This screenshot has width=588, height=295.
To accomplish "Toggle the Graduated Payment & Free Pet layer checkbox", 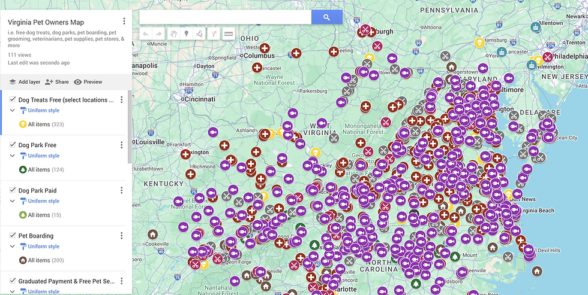I will (13, 281).
